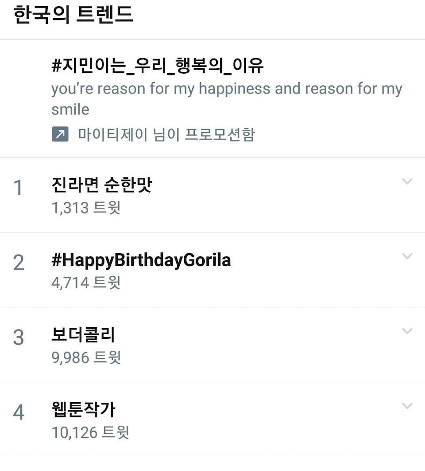425x471 pixels.
Task: Open the 진라면 순한맛 trend
Action: click(x=101, y=185)
